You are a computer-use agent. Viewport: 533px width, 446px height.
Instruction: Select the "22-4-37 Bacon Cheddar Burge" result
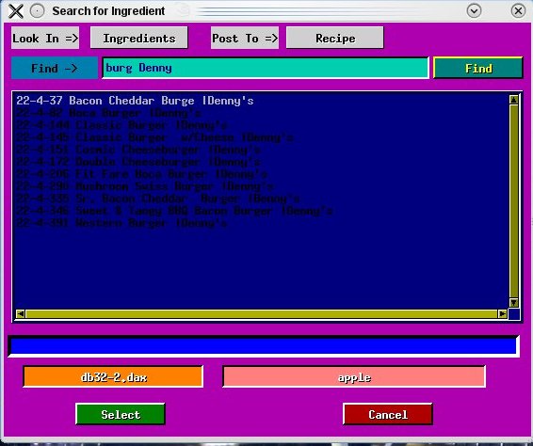(135, 101)
